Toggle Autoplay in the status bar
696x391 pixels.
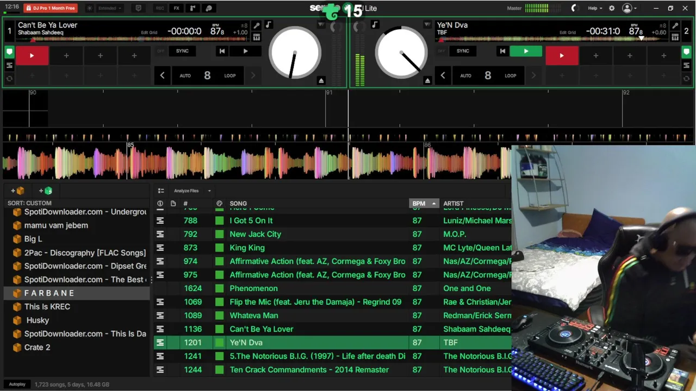(17, 384)
